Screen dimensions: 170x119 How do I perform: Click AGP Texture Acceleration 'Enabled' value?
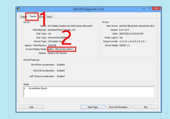(61, 76)
